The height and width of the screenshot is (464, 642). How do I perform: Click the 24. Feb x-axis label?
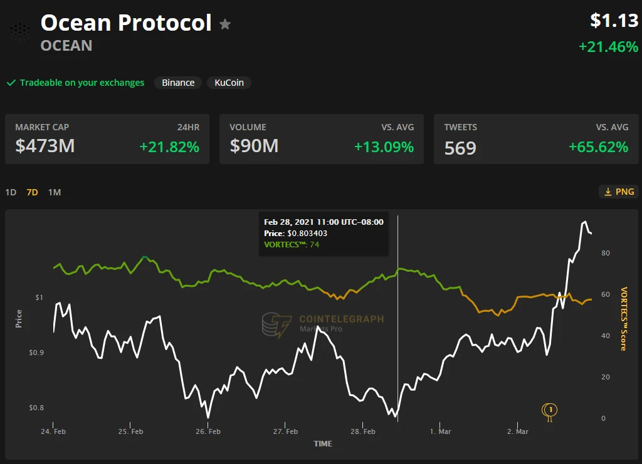tap(53, 431)
